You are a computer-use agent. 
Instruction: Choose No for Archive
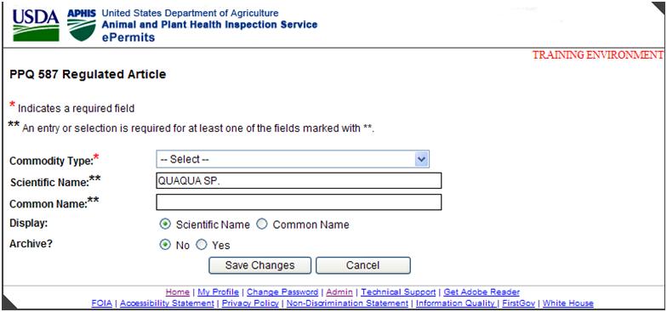click(165, 245)
